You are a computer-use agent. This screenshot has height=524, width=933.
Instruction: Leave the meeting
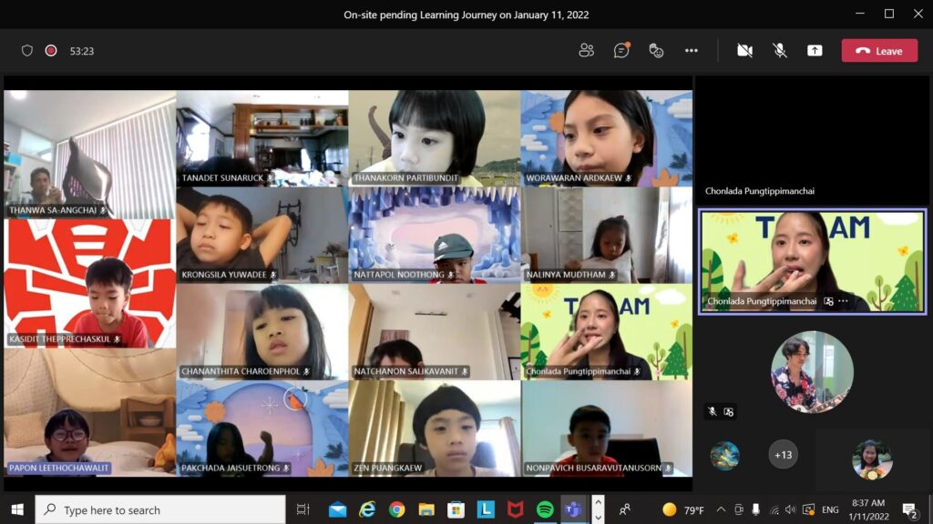point(879,51)
